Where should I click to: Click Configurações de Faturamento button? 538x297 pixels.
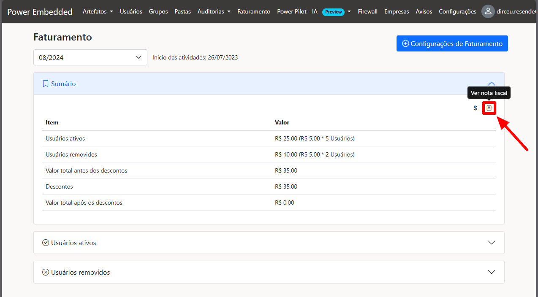(452, 43)
